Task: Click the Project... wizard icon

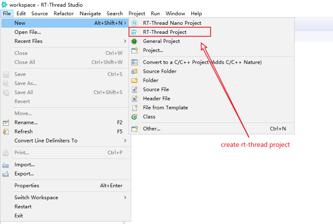Action: tap(135, 51)
